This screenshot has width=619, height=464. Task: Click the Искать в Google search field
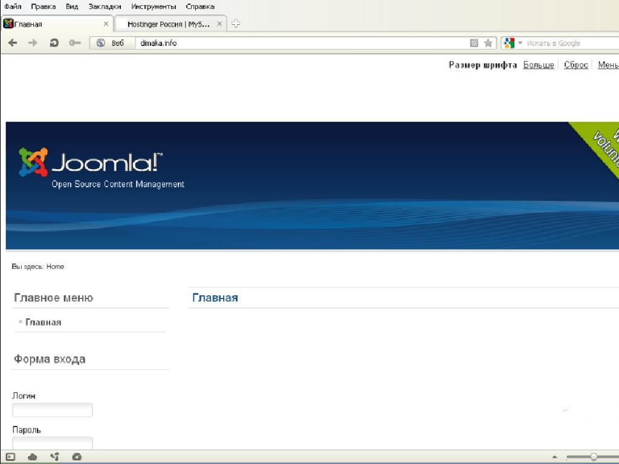[x=572, y=43]
